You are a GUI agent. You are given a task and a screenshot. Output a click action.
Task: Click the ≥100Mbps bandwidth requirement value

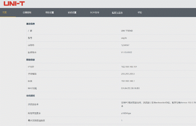pos(126,113)
